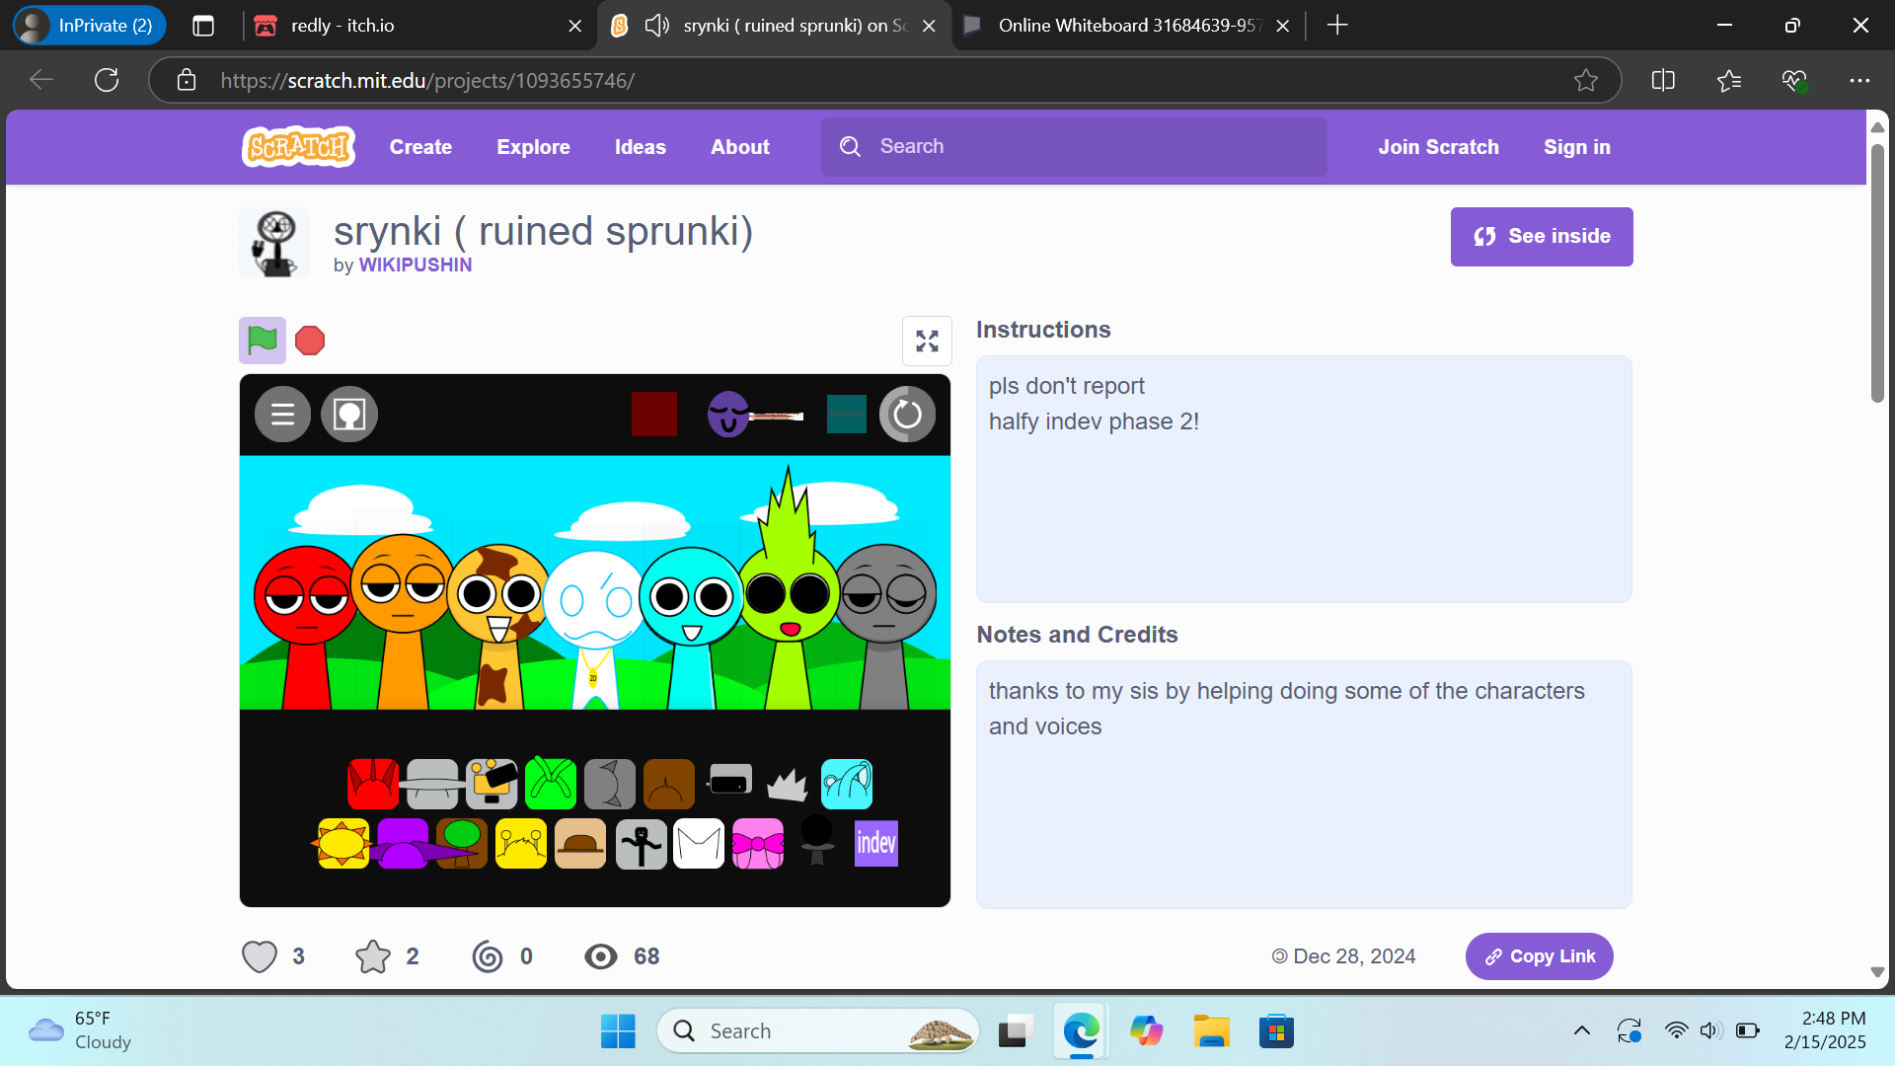Select the white spiky crown icon

[788, 786]
